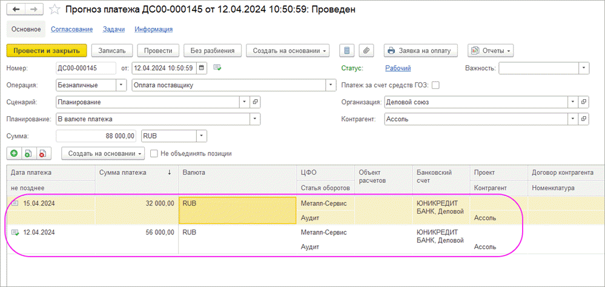Open the Отчеты dropdown menu
Screen dimensions: 605x287
[x=490, y=50]
